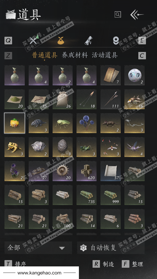Open 自动恢复 settings
The image size is (157, 279).
click(111, 248)
